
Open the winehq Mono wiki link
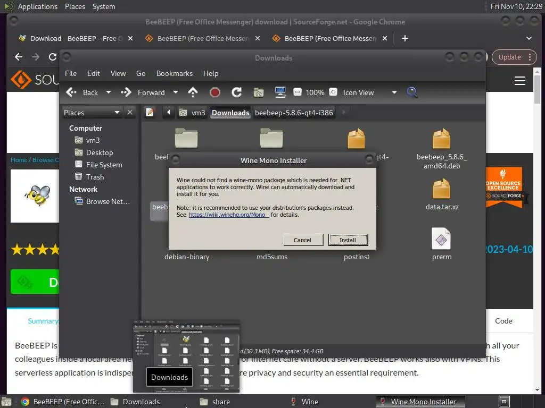coord(228,215)
